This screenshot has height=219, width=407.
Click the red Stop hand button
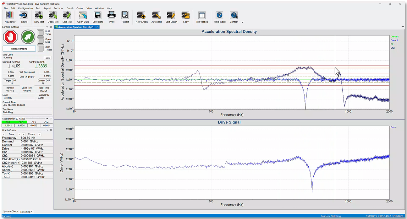pos(10,37)
